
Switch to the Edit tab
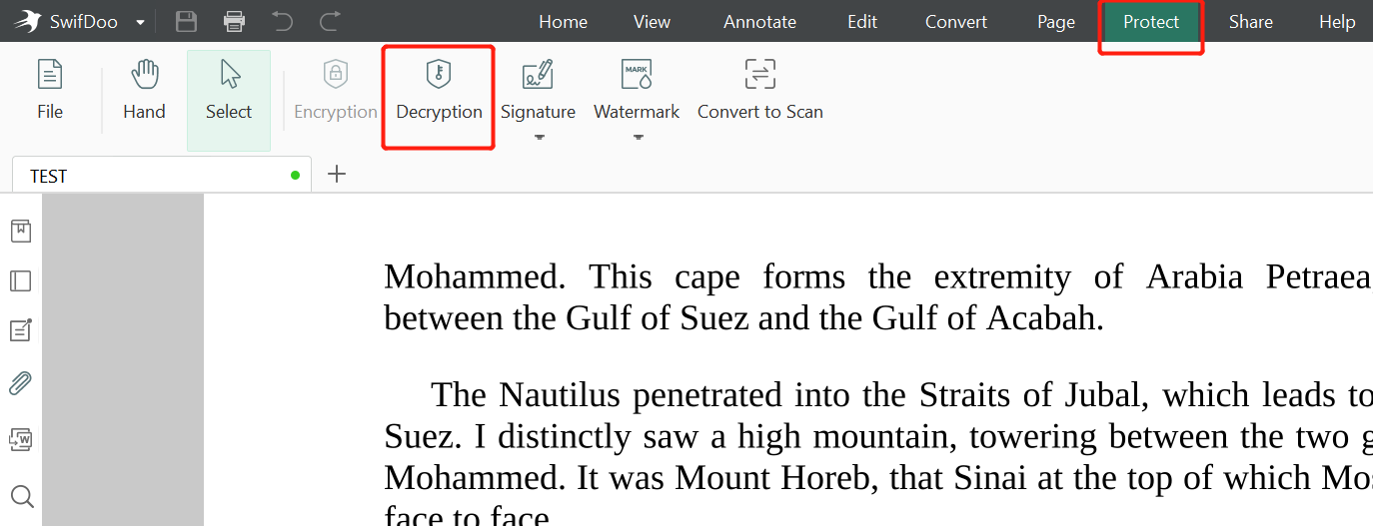pyautogui.click(x=861, y=22)
